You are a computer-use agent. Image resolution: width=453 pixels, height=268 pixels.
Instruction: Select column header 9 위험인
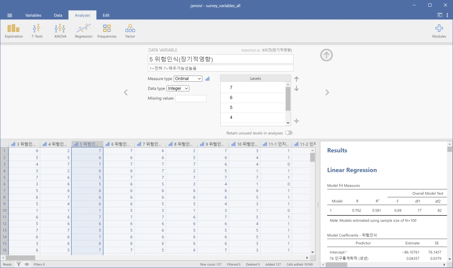[x=213, y=144]
